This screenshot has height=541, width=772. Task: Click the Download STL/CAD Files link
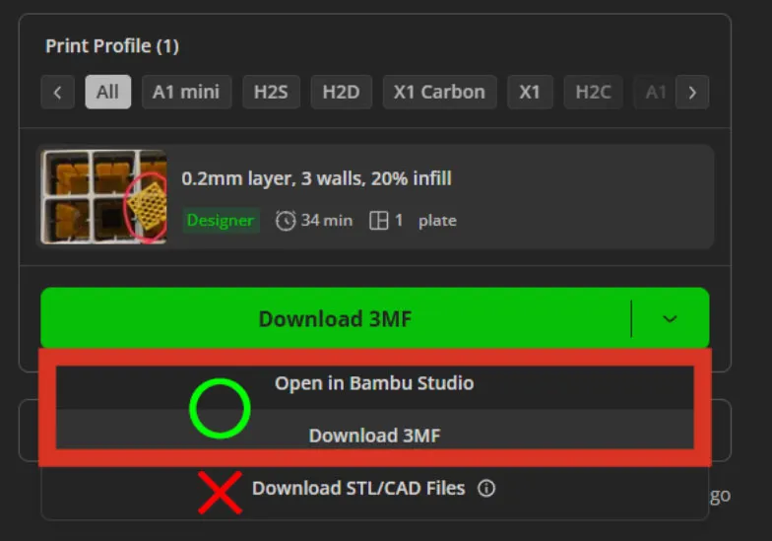358,489
